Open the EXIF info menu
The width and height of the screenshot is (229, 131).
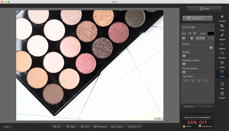coord(8,127)
